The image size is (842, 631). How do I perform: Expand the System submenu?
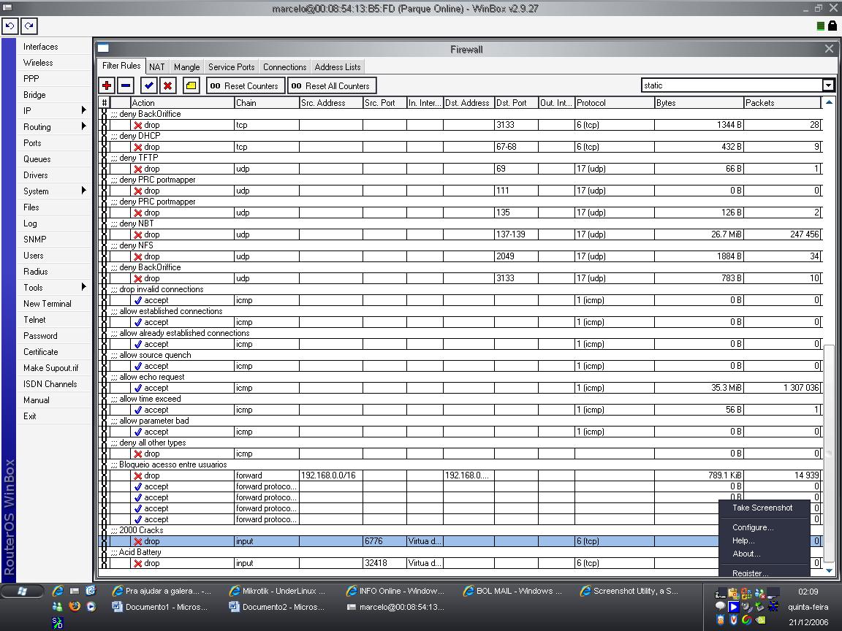coord(83,191)
